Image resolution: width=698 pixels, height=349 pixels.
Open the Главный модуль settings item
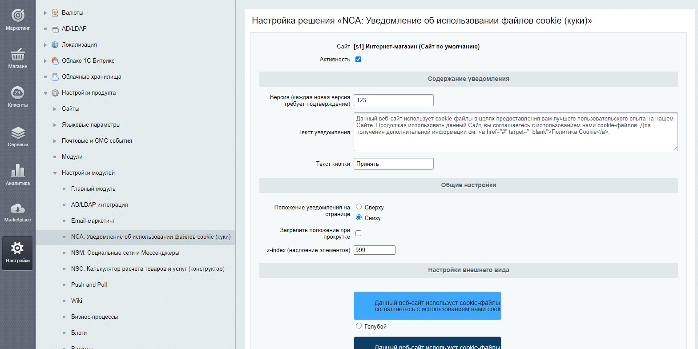(x=93, y=189)
